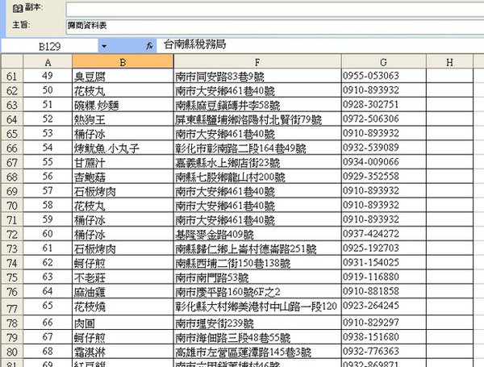Click the cell with 霜淇淋
The image size is (484, 367).
tap(123, 352)
